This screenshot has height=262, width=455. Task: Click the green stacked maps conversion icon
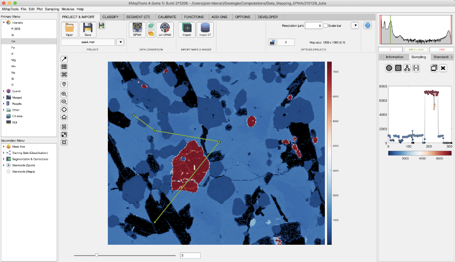coord(151,26)
